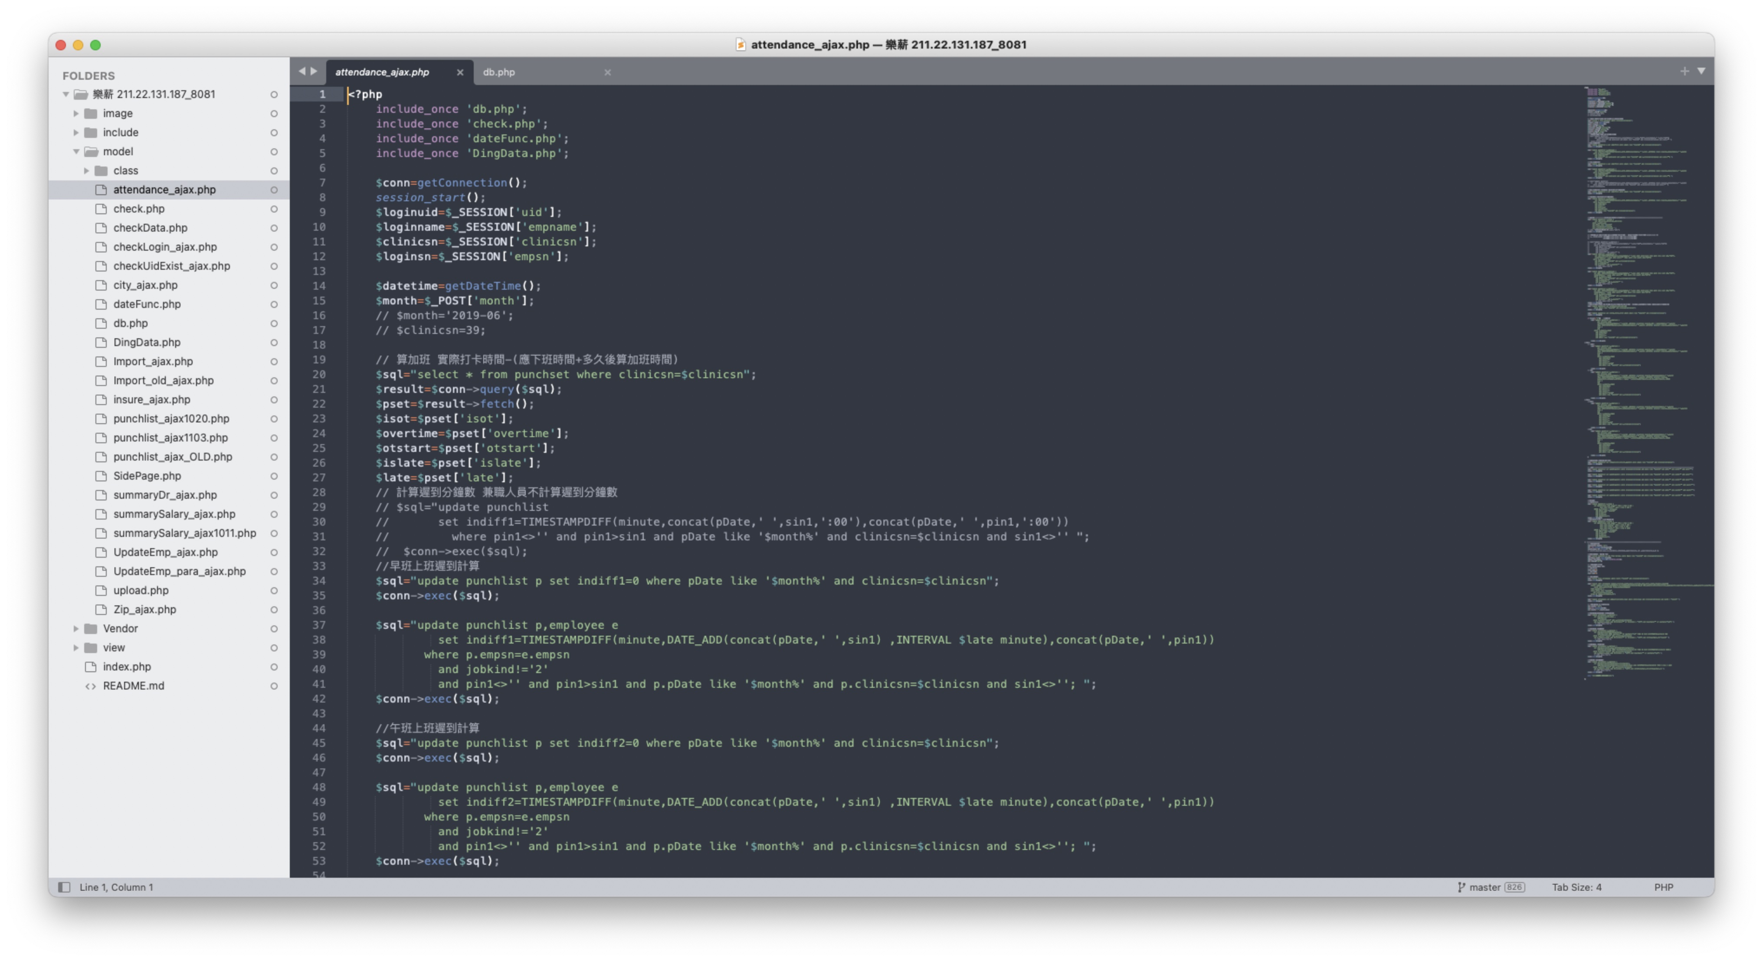
Task: Click the git branch icon in status bar
Action: 1461,887
